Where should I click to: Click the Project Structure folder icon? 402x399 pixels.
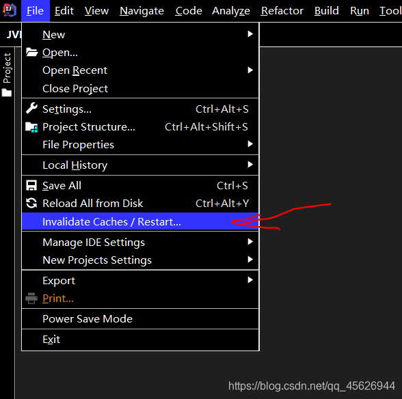31,127
